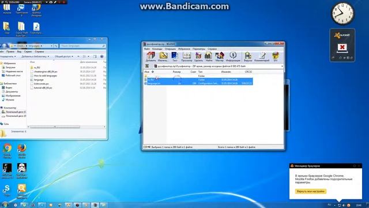Click desktop clock gadget

pos(342,13)
